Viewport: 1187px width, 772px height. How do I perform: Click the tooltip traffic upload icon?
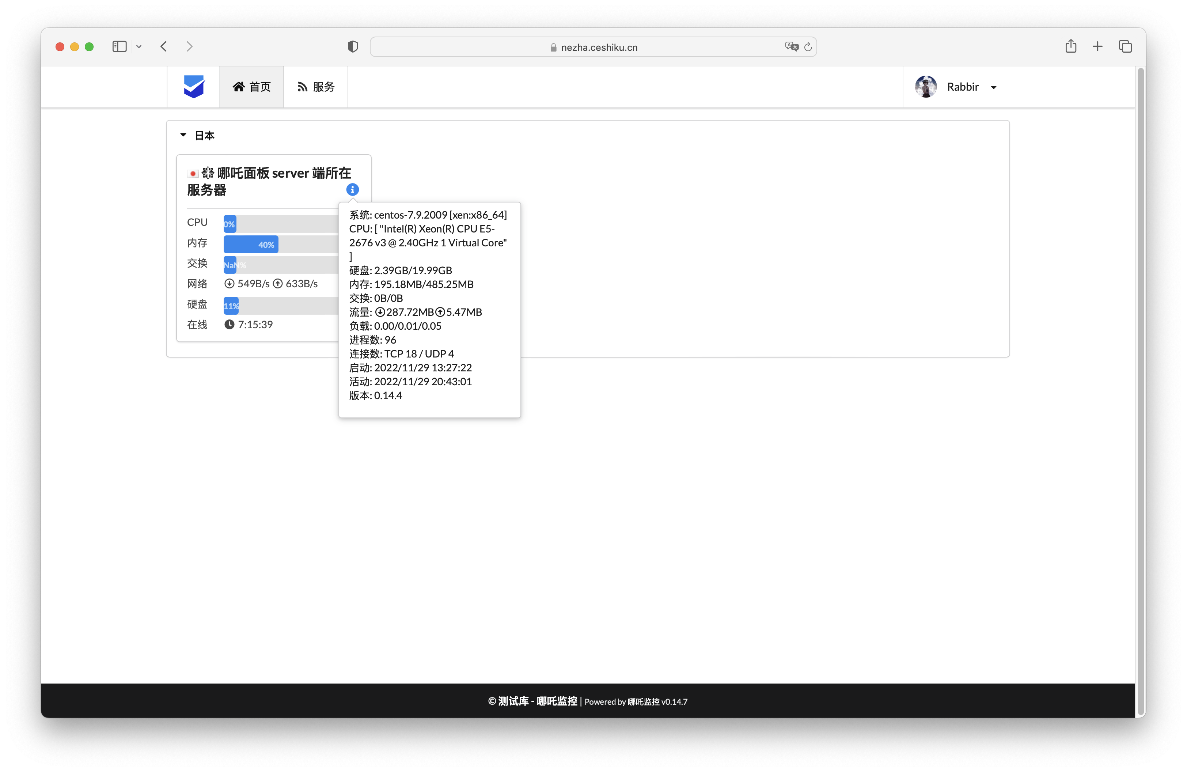[440, 312]
